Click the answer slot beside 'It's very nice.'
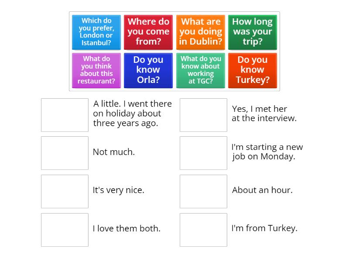349x262 pixels. pyautogui.click(x=65, y=191)
